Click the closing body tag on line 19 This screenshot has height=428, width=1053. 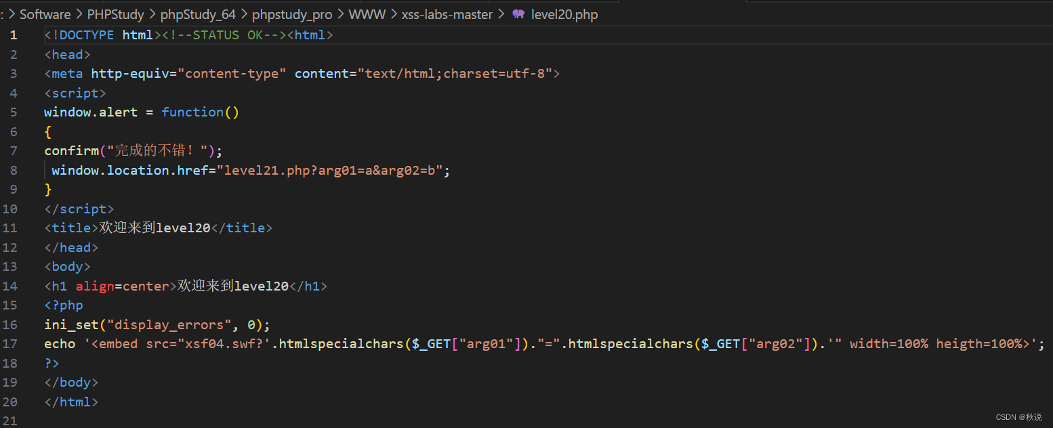pos(71,383)
